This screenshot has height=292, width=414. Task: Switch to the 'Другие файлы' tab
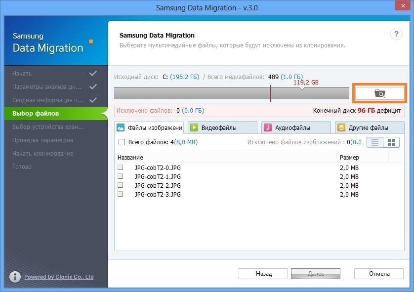coord(370,128)
